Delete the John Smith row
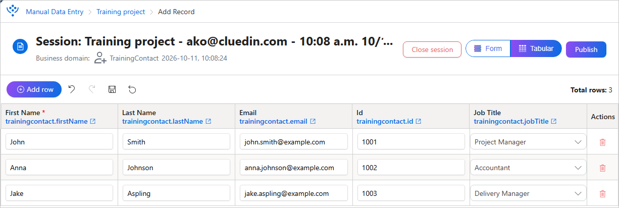The width and height of the screenshot is (619, 208). [x=602, y=142]
